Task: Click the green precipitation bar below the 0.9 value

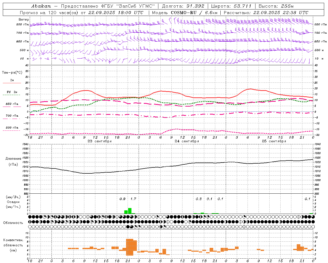Action: click(x=126, y=212)
